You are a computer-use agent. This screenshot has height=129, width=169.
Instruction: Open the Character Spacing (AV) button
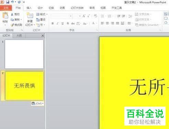point(78,23)
